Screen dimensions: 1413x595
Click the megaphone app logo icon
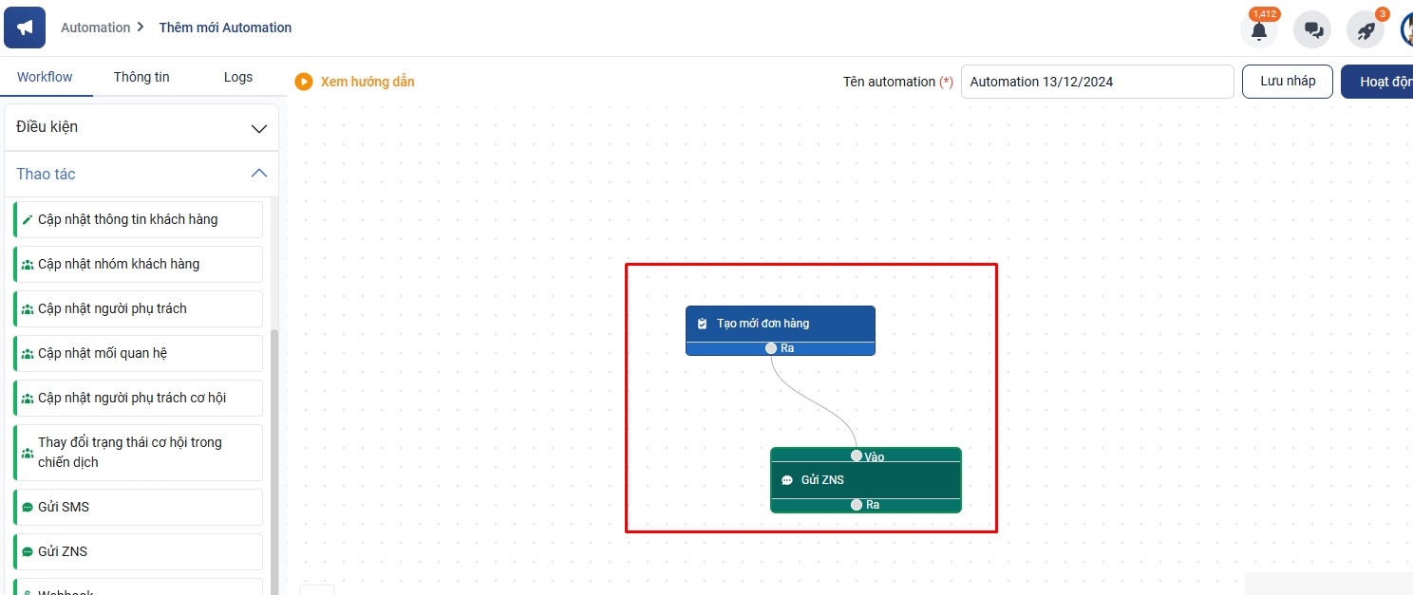click(25, 28)
